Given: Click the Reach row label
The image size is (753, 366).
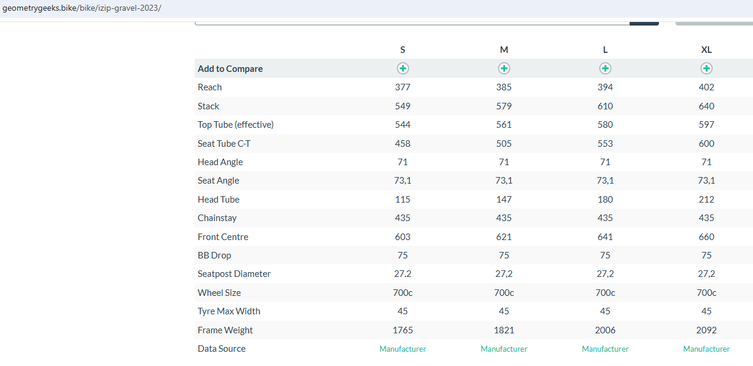Looking at the screenshot, I should pos(210,87).
